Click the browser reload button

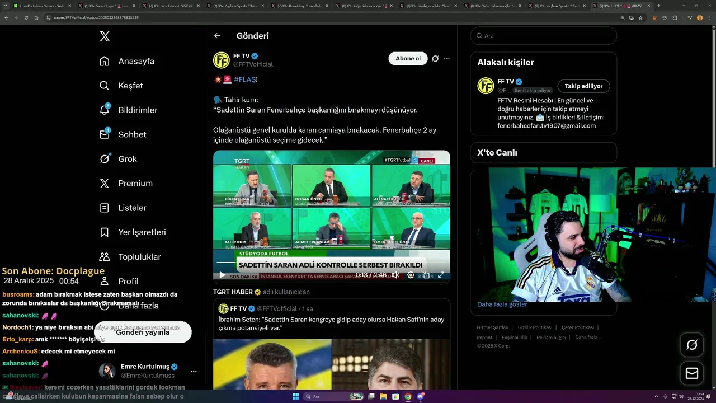26,18
